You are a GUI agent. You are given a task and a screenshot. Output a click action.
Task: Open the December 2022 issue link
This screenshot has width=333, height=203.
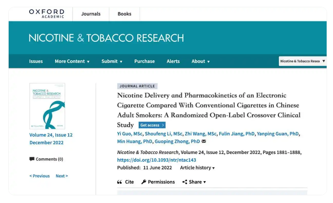pyautogui.click(x=46, y=143)
